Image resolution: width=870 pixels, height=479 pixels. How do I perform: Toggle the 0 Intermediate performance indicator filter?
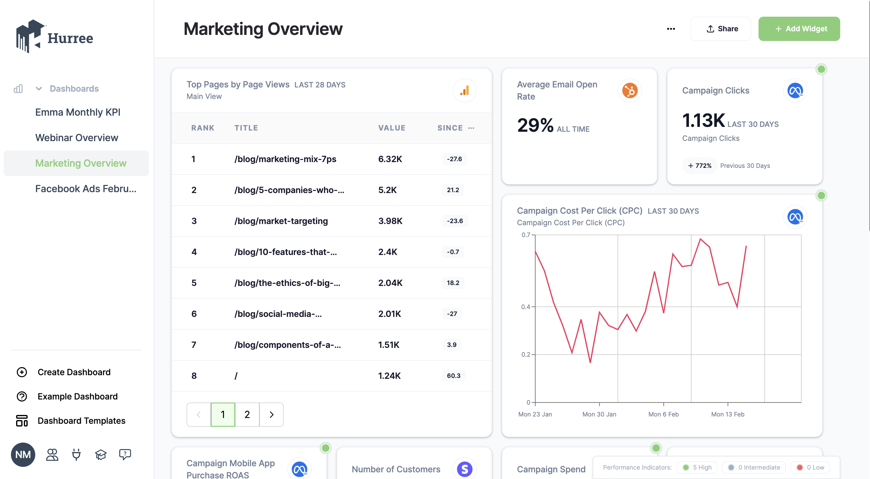753,467
